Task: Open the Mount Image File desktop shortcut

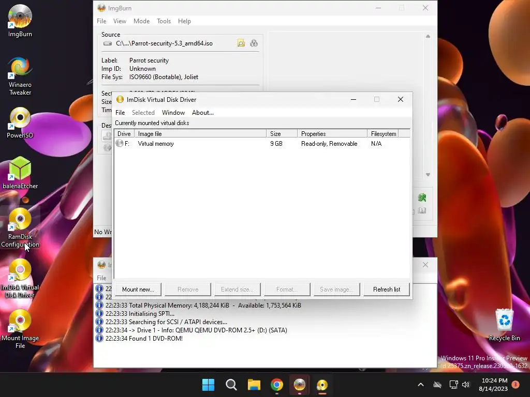Action: pos(20,329)
